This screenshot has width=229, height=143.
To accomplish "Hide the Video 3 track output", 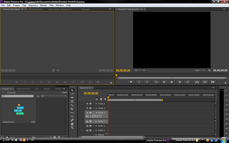I will tap(87, 104).
